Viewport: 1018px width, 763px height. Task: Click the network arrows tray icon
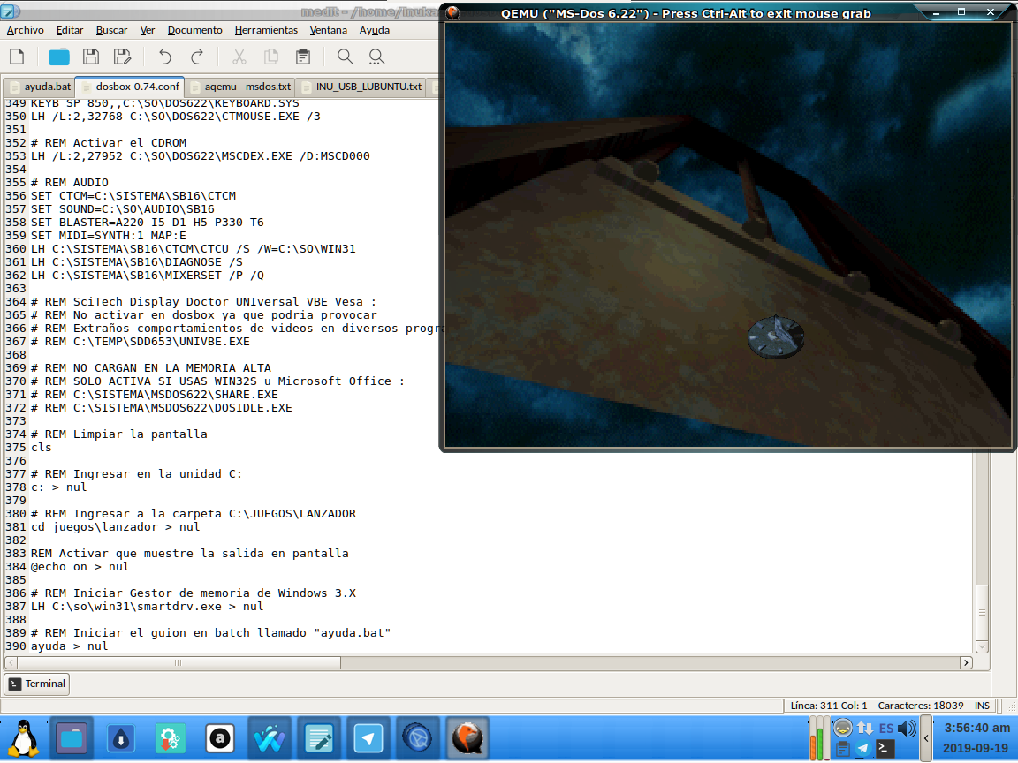865,728
